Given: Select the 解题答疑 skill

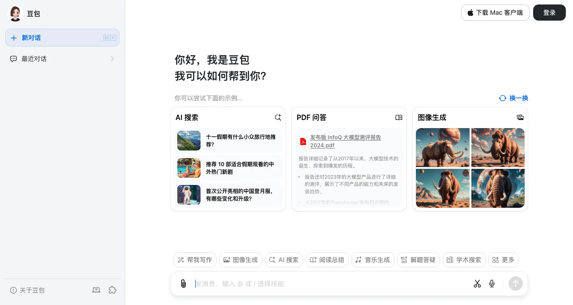Looking at the screenshot, I should click(419, 260).
